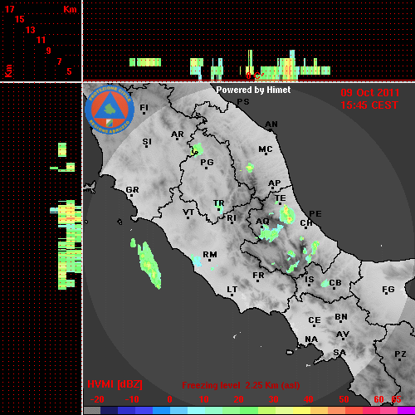Click the 'Powered by Himet' text

[x=253, y=90]
